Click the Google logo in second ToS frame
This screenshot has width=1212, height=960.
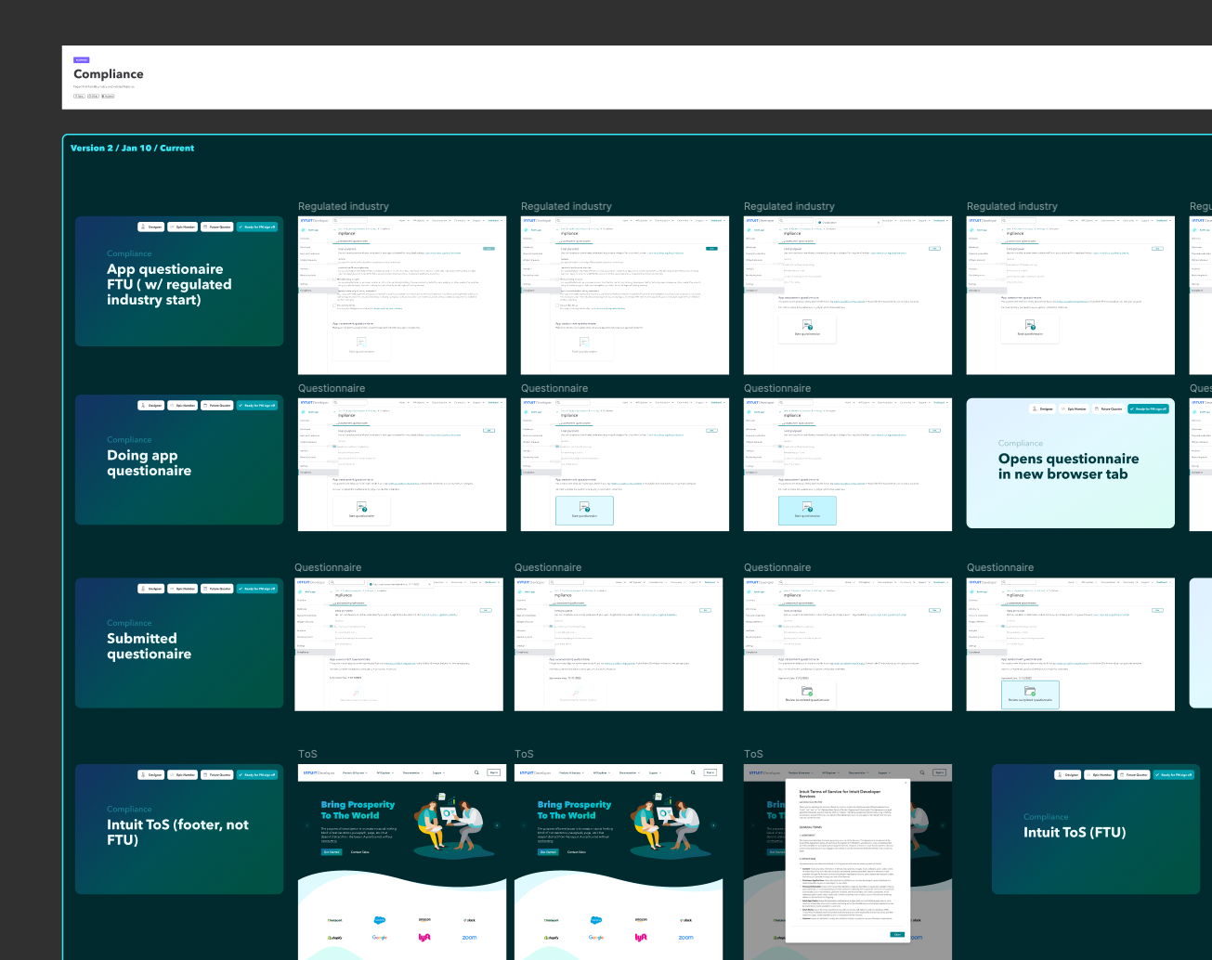596,938
